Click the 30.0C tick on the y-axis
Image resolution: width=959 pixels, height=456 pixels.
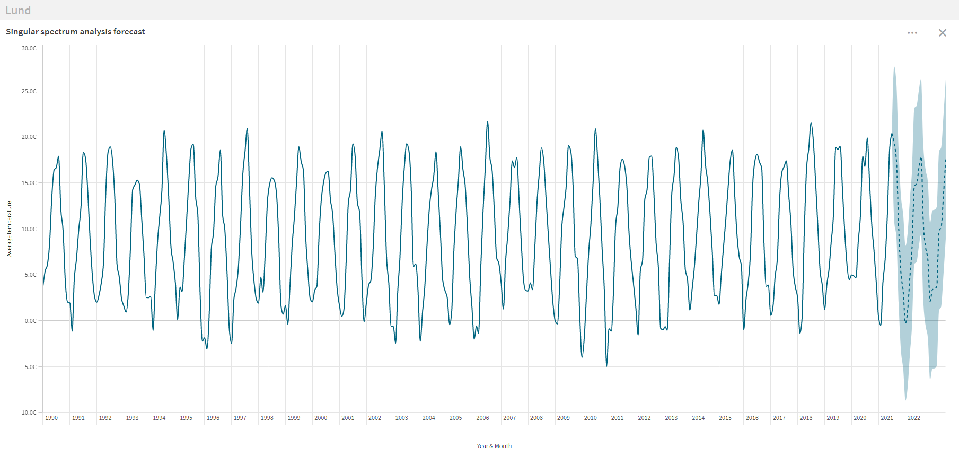(x=29, y=48)
